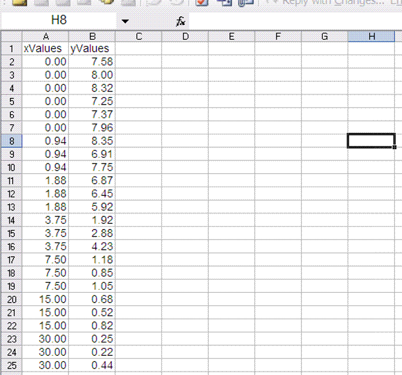
Task: Open the Name Box dropdown arrow
Action: point(125,21)
